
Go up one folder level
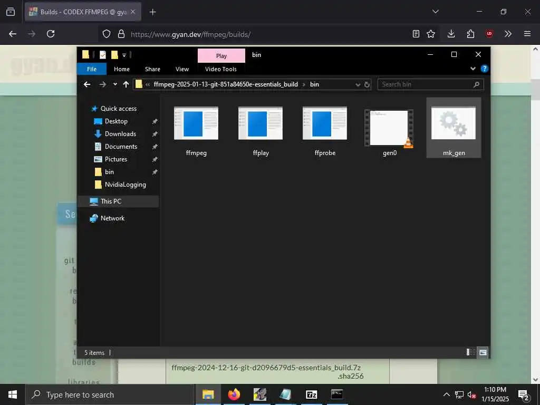[x=126, y=84]
